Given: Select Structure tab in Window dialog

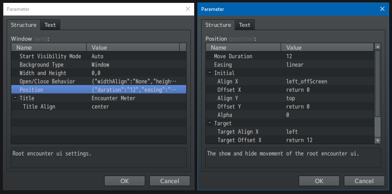Looking at the screenshot, I should pyautogui.click(x=23, y=25).
